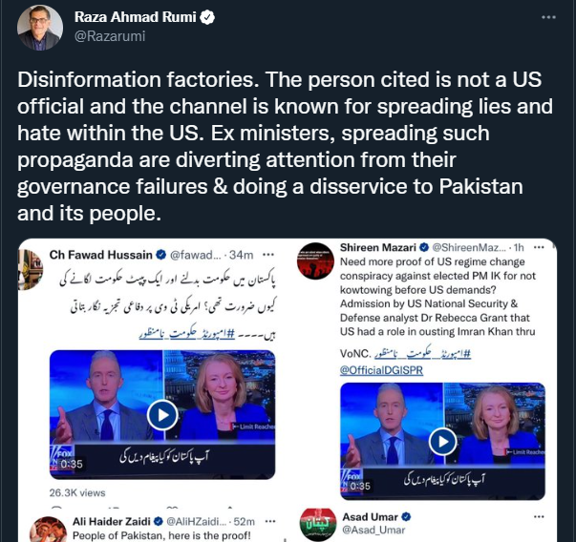Open the three-dot menu on Raza's tweet

tap(548, 17)
